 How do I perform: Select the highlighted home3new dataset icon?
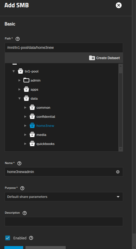32,126
